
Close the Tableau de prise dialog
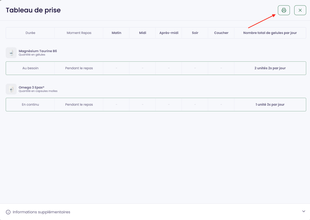tap(300, 10)
